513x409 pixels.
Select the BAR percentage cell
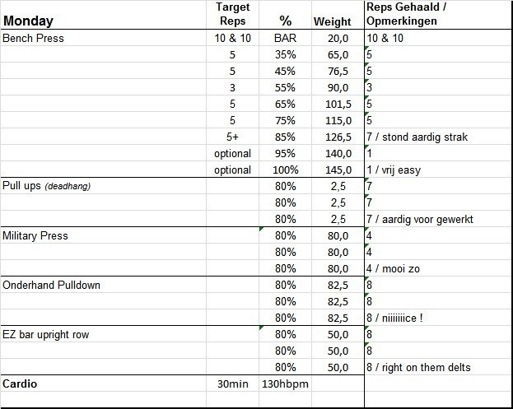pyautogui.click(x=286, y=38)
